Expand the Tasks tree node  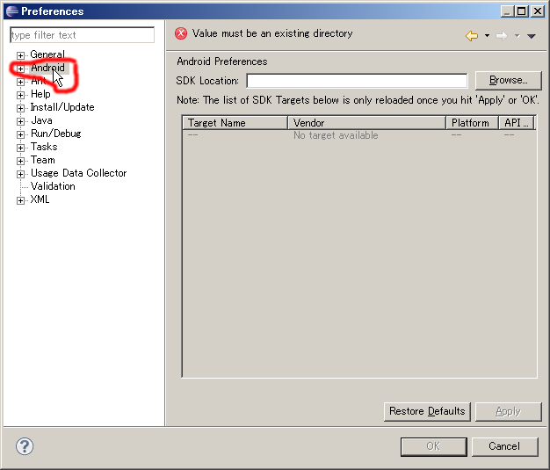pyautogui.click(x=20, y=148)
